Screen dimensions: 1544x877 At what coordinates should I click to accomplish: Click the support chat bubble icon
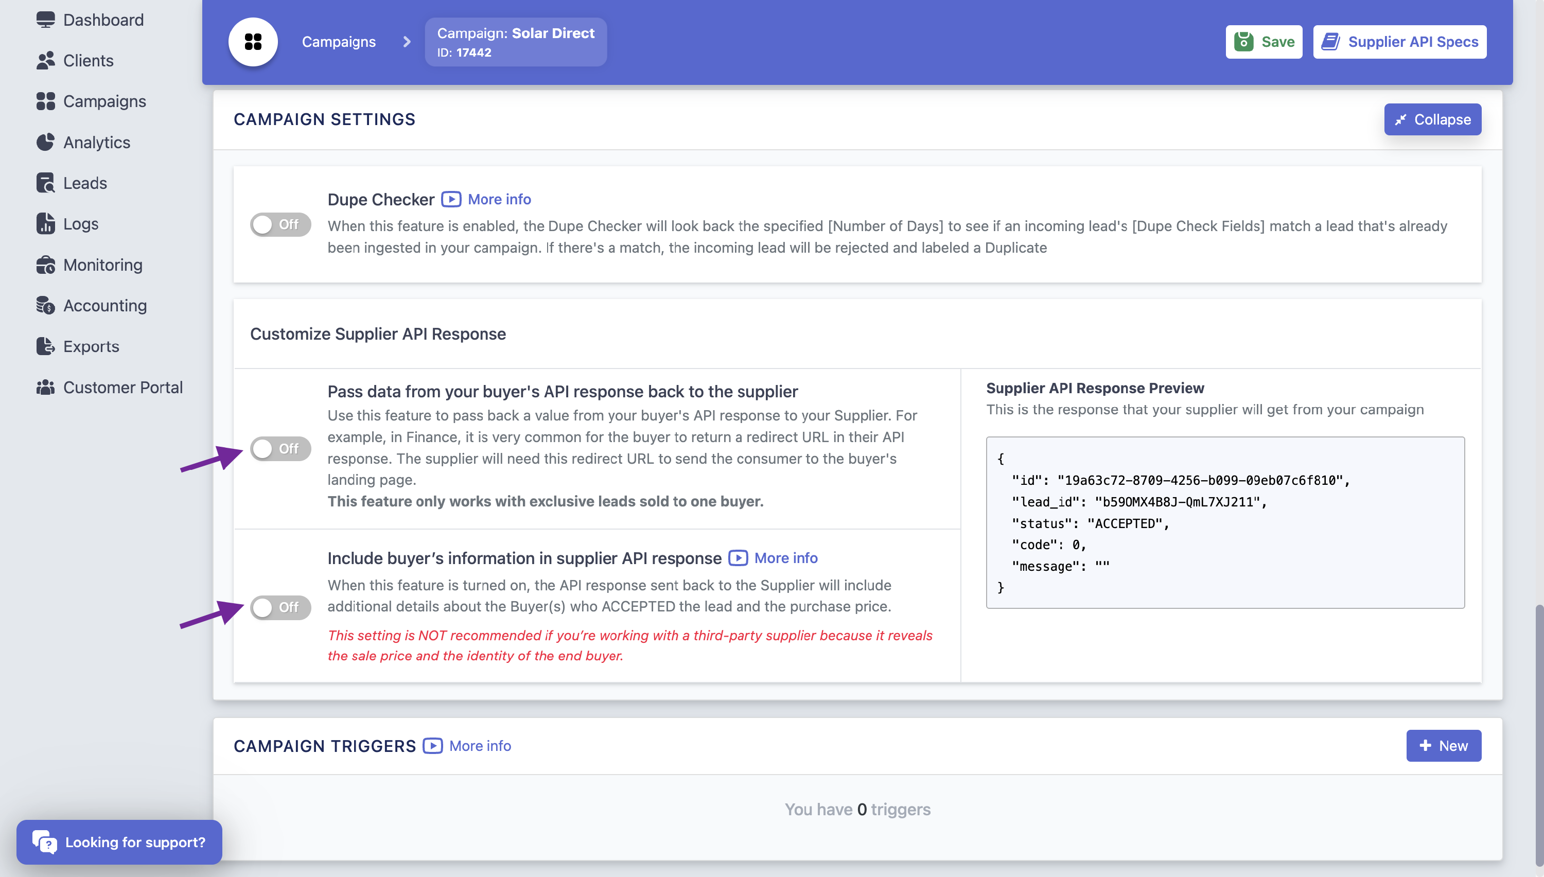tap(45, 842)
